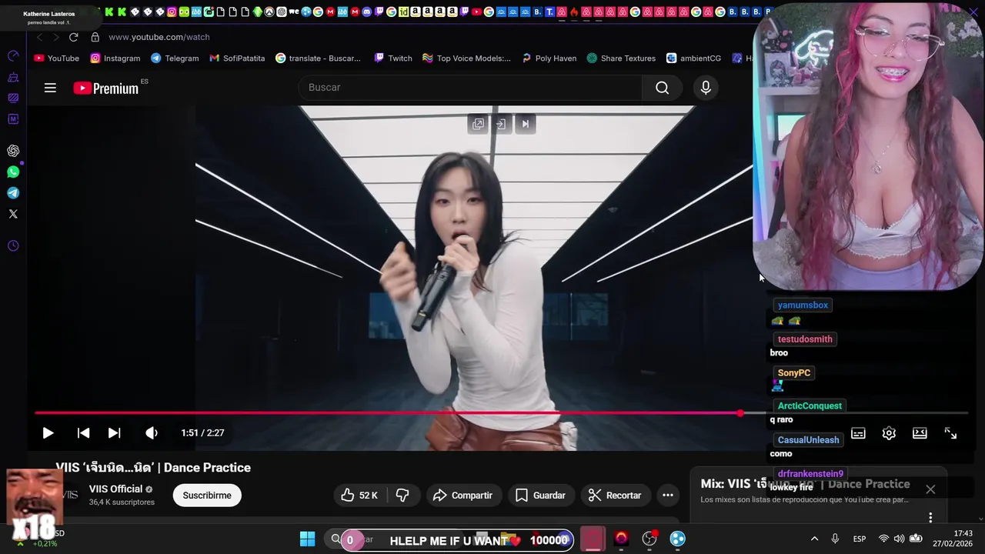The image size is (985, 554).
Task: Click pop-out video icon above player
Action: click(478, 124)
